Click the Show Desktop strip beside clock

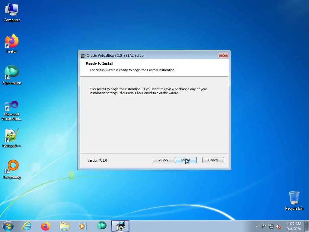[307, 226]
